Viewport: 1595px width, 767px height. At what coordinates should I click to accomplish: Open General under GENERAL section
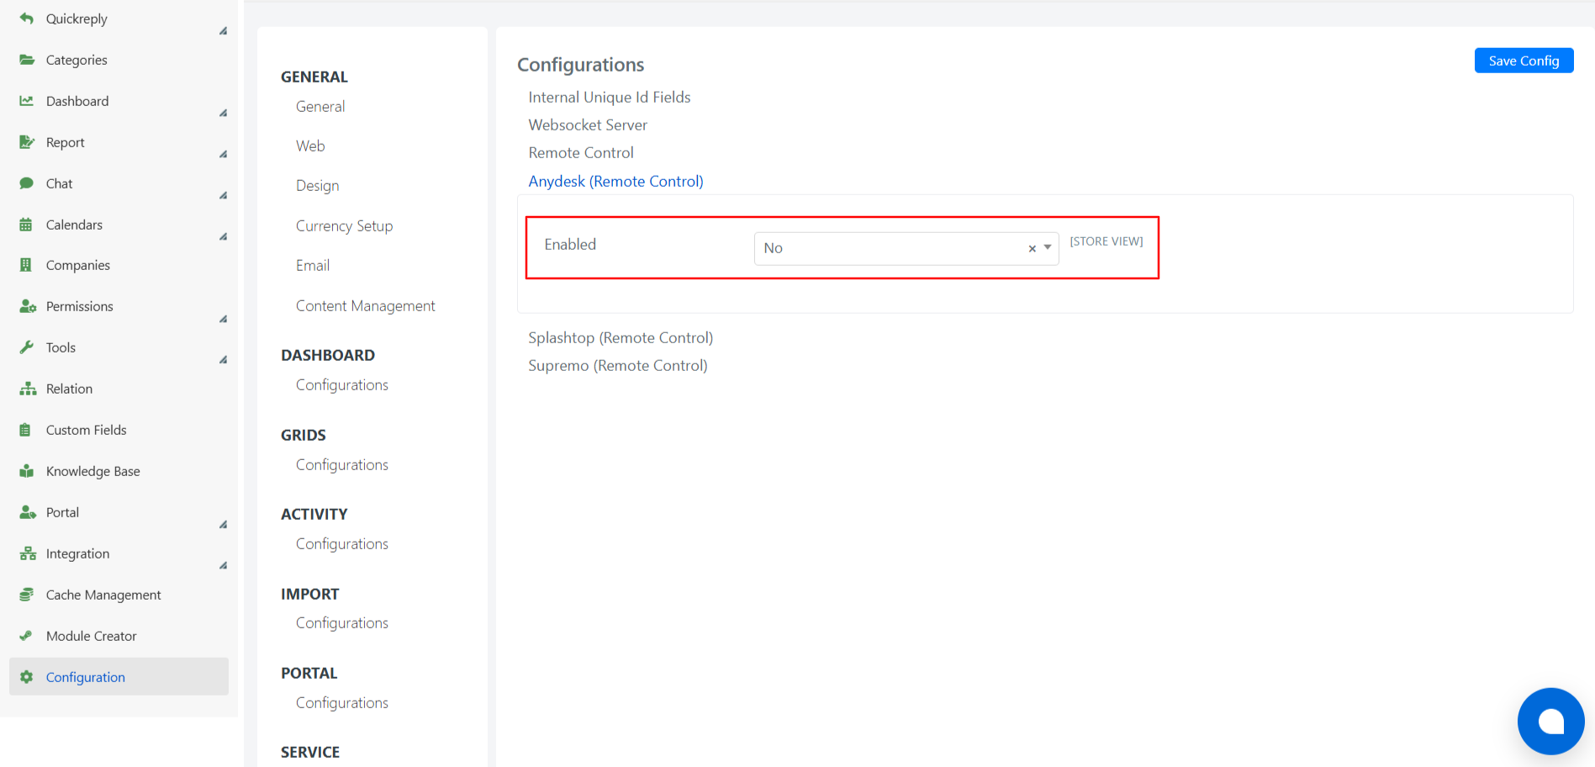tap(320, 107)
